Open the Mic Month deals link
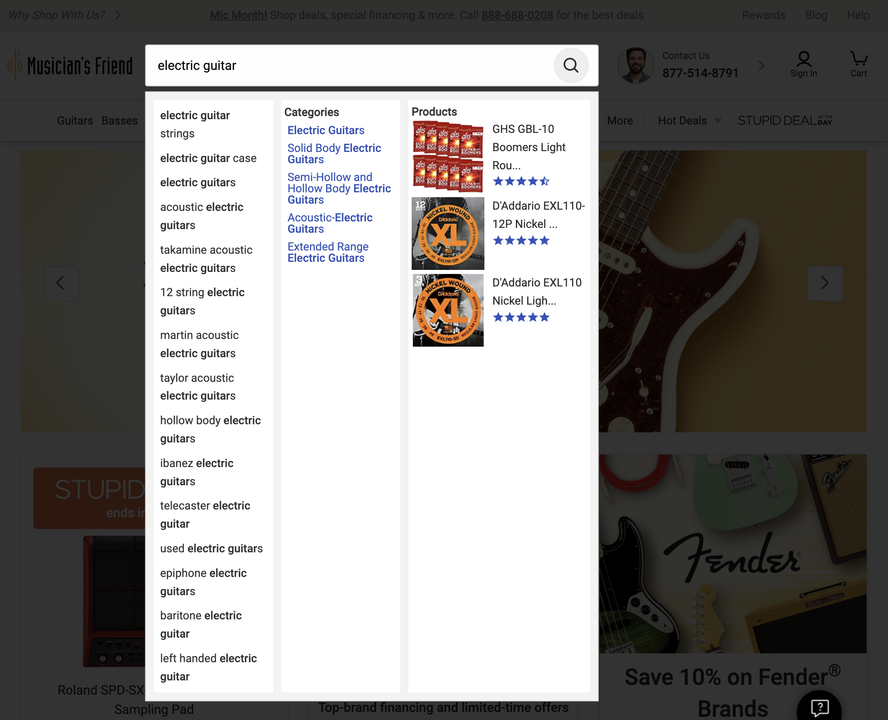The height and width of the screenshot is (720, 888). click(238, 15)
